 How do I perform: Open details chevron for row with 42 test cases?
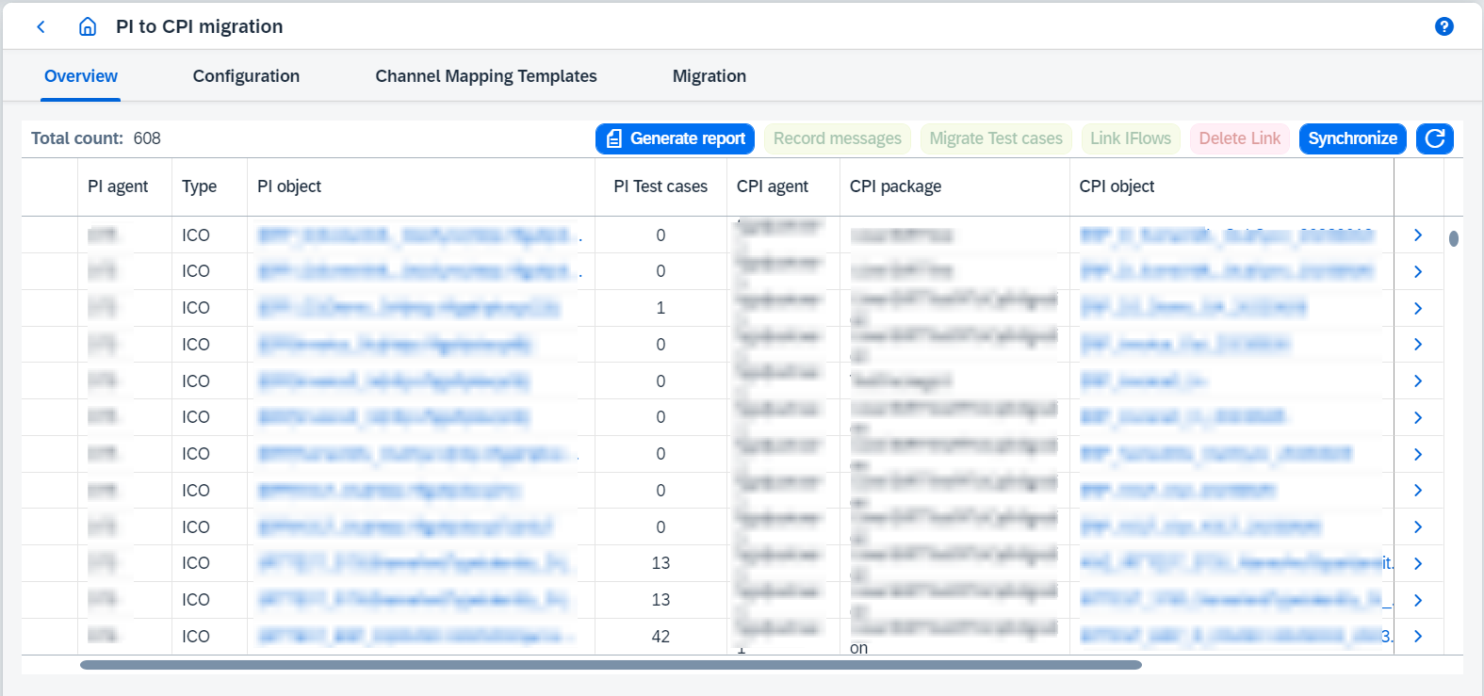tap(1418, 637)
